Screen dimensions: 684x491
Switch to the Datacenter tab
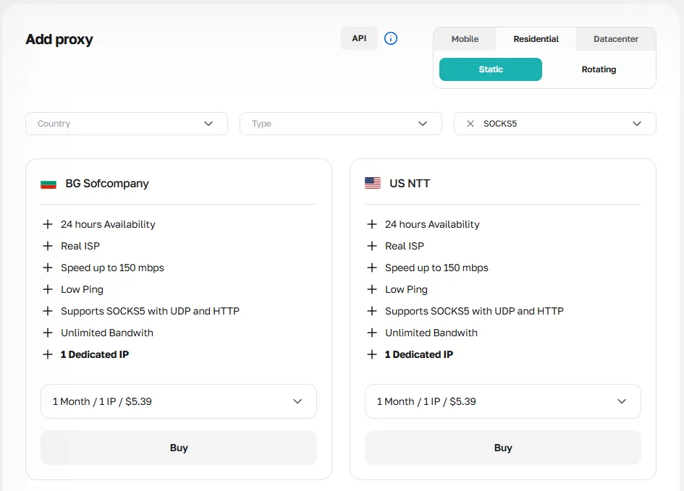[615, 39]
